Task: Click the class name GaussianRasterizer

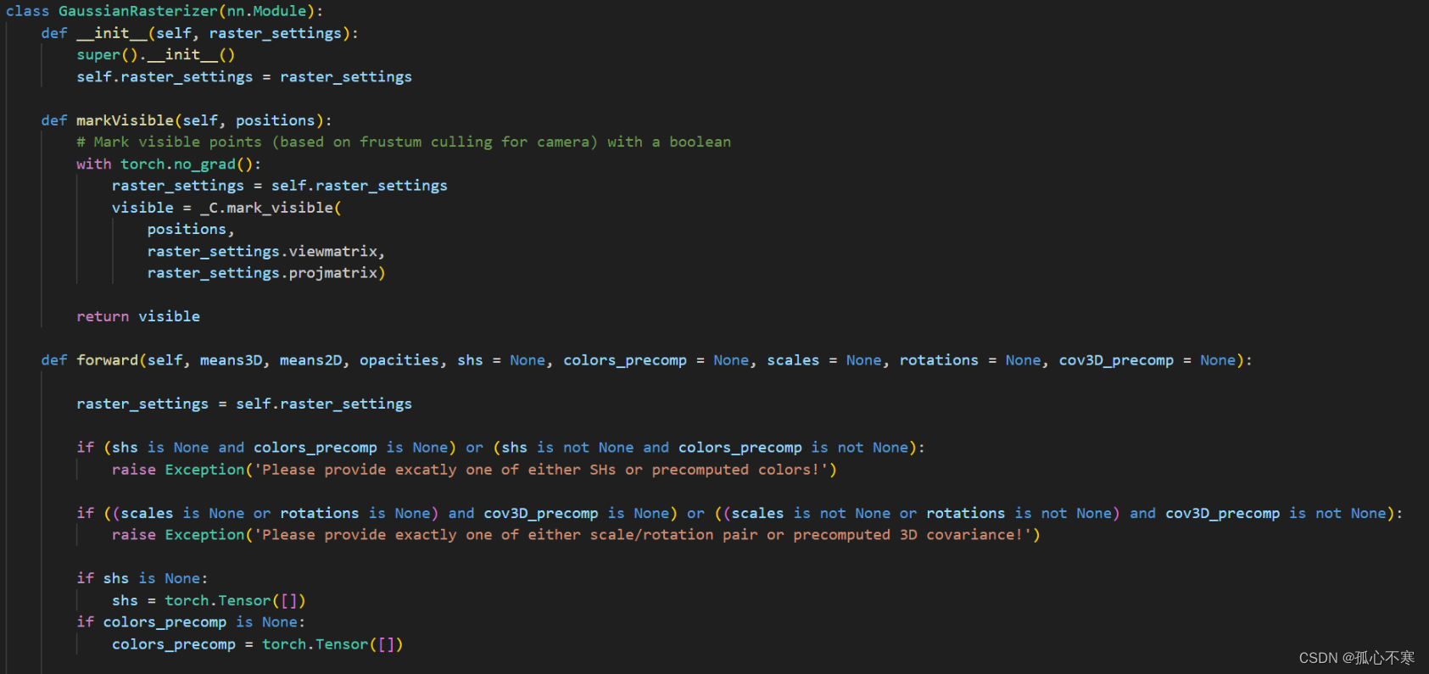Action: point(137,11)
